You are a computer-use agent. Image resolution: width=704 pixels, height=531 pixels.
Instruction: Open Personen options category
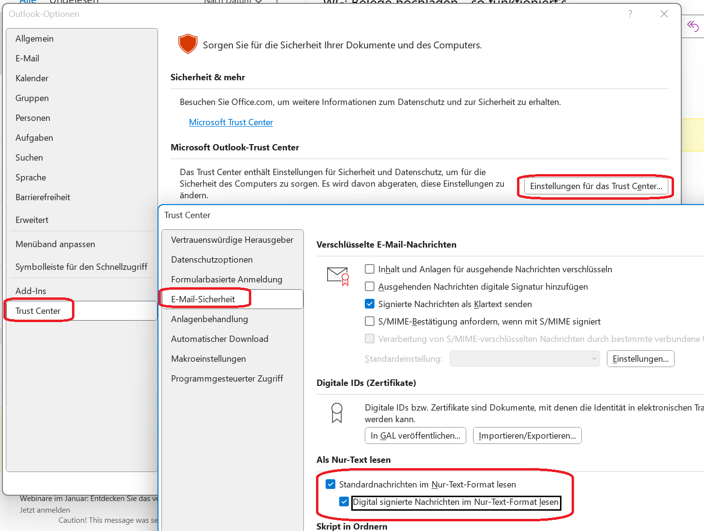(x=82, y=118)
